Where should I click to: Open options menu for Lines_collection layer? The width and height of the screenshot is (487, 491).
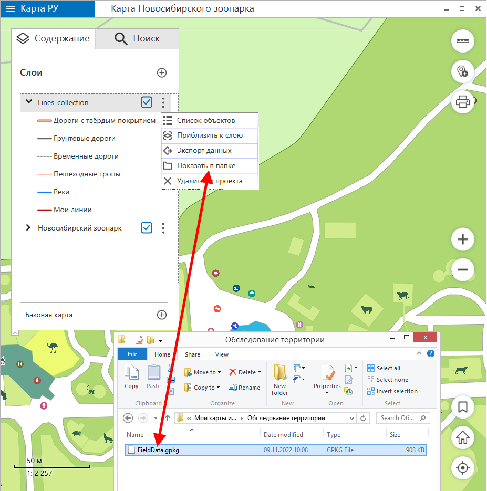click(163, 103)
